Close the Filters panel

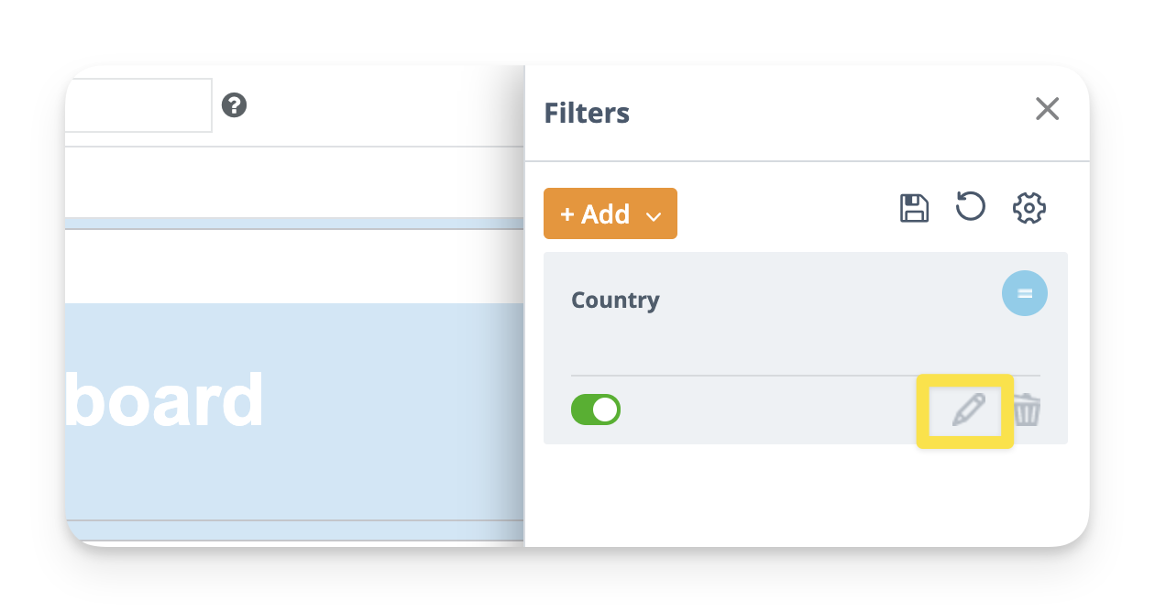click(x=1047, y=109)
